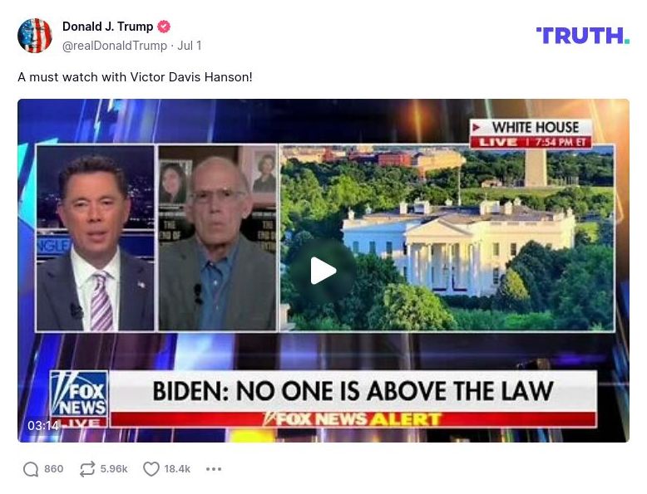Image resolution: width=647 pixels, height=494 pixels.
Task: Open the Donald J. Trump display name
Action: (108, 27)
